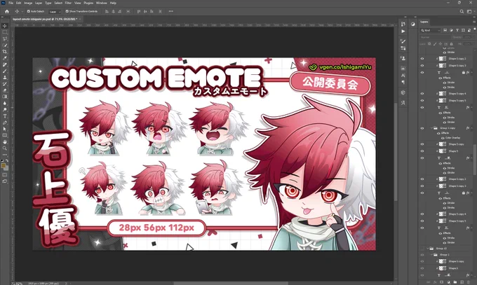The image size is (477, 285).
Task: Open the Help menu
Action: [113, 3]
